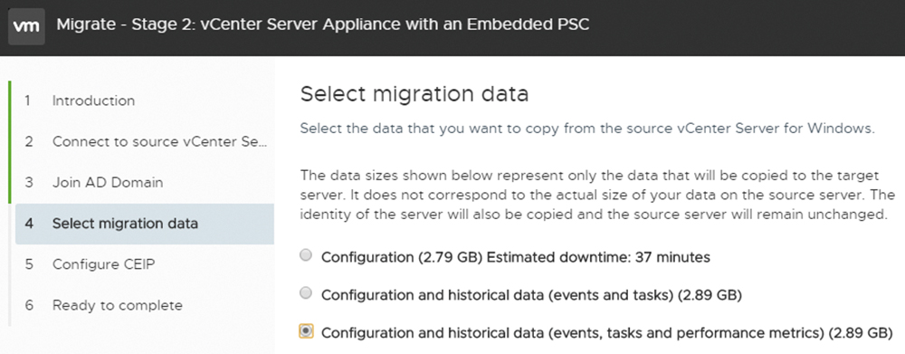Select the Configuration only radio button

point(307,255)
